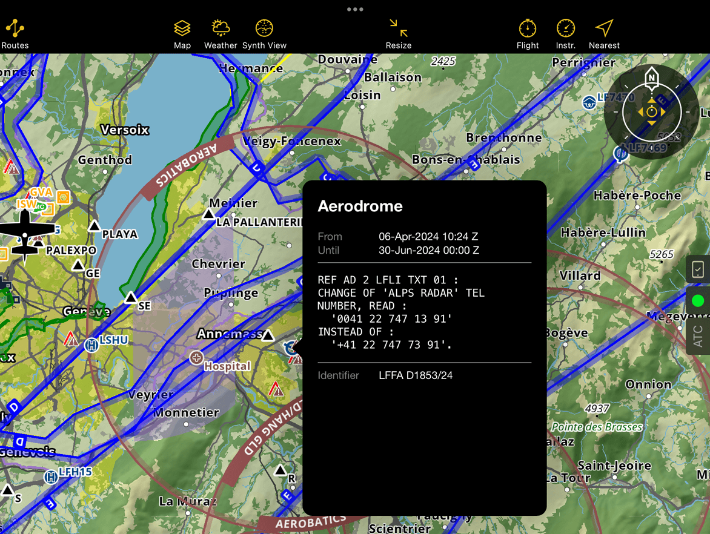Image resolution: width=710 pixels, height=534 pixels.
Task: Tap the R reporting point triangle
Action: [280, 470]
